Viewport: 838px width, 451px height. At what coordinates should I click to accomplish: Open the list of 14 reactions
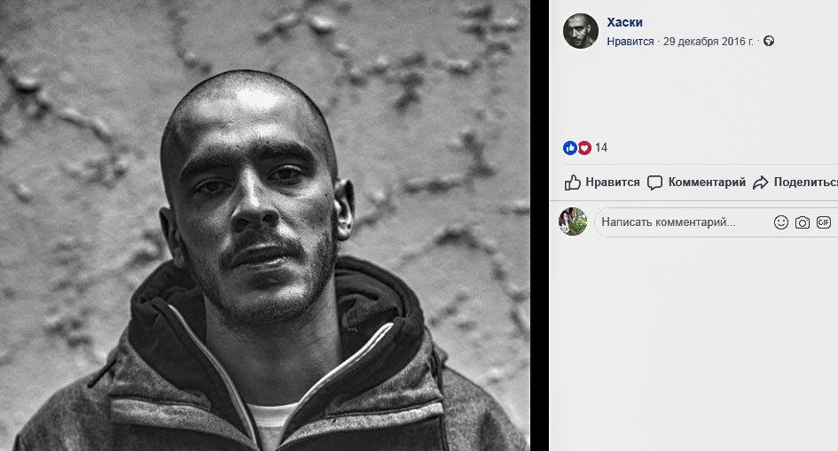coord(601,148)
